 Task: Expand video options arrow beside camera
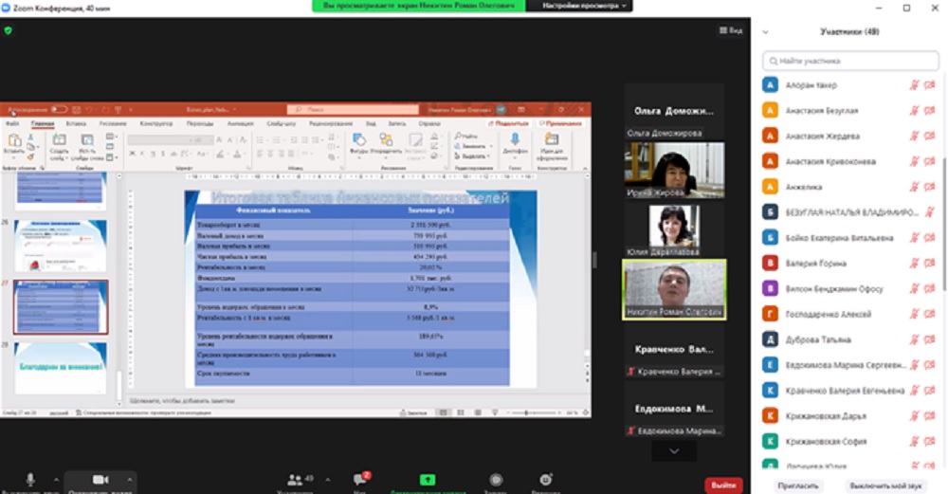pos(131,480)
